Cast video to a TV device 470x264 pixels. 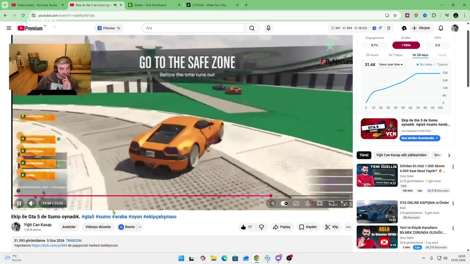(x=332, y=203)
